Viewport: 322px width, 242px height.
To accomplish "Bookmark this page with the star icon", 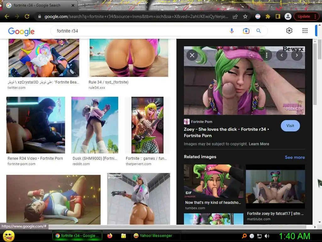I will (245, 16).
